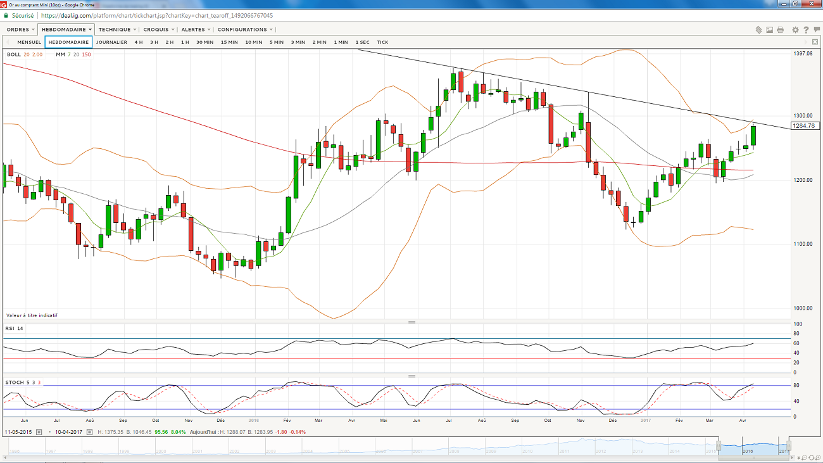Click the timeline navigator scrollbar thumb
The width and height of the screenshot is (823, 463).
(753, 457)
